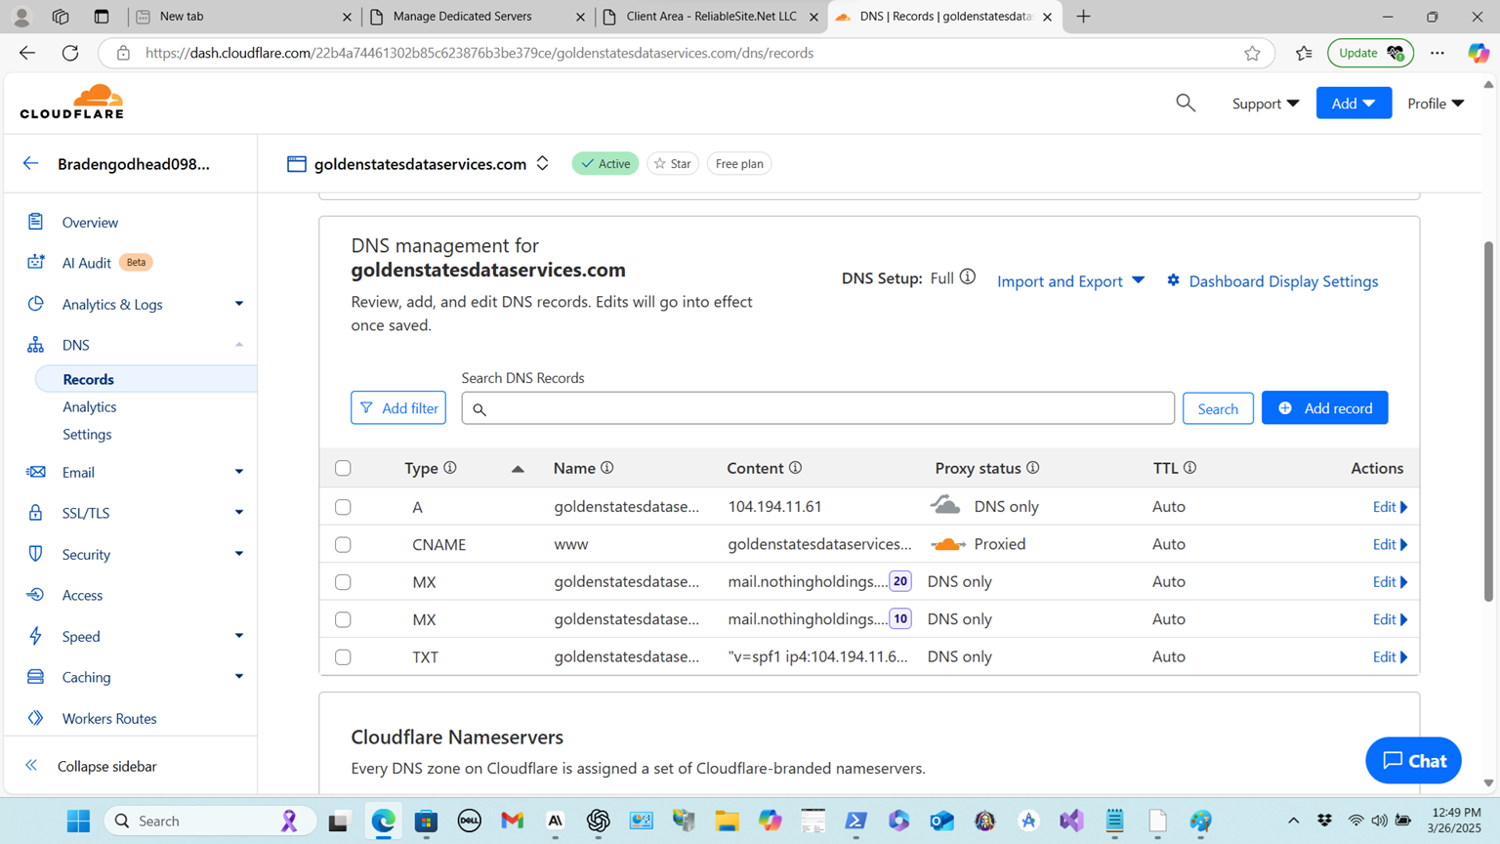Screen dimensions: 1500x844
Task: Edit the TXT spf record
Action: point(1390,657)
